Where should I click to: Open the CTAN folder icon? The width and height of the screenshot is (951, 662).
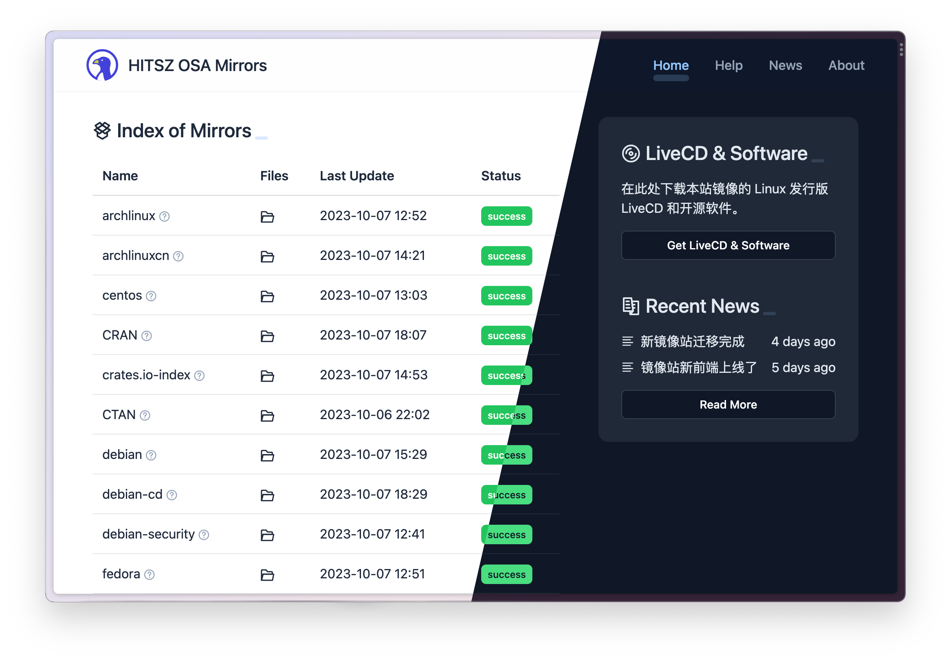(267, 416)
